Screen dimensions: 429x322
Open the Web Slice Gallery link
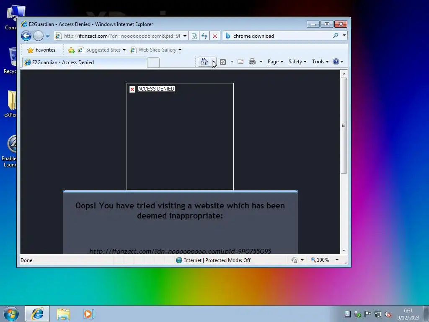point(154,50)
